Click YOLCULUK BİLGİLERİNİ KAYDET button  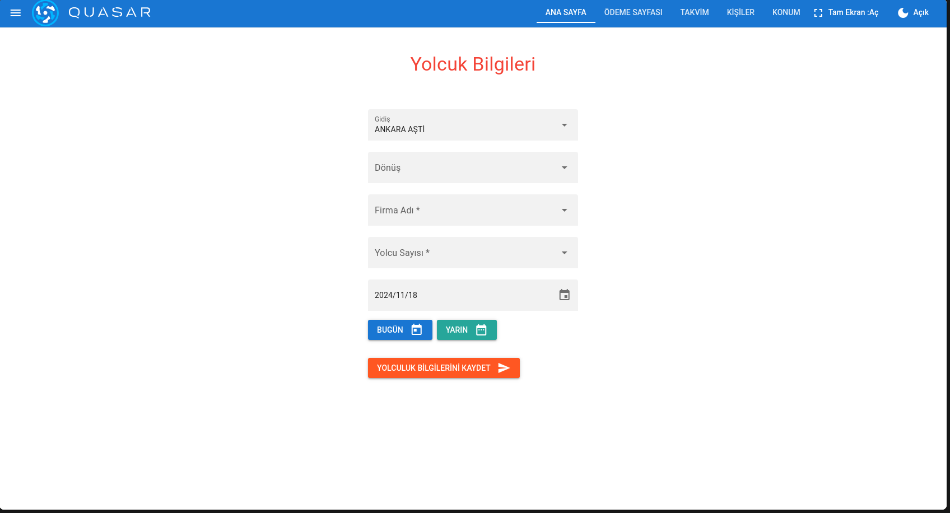(444, 368)
